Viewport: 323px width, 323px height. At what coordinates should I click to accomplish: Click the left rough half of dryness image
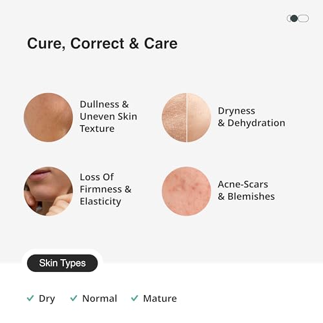(x=174, y=118)
